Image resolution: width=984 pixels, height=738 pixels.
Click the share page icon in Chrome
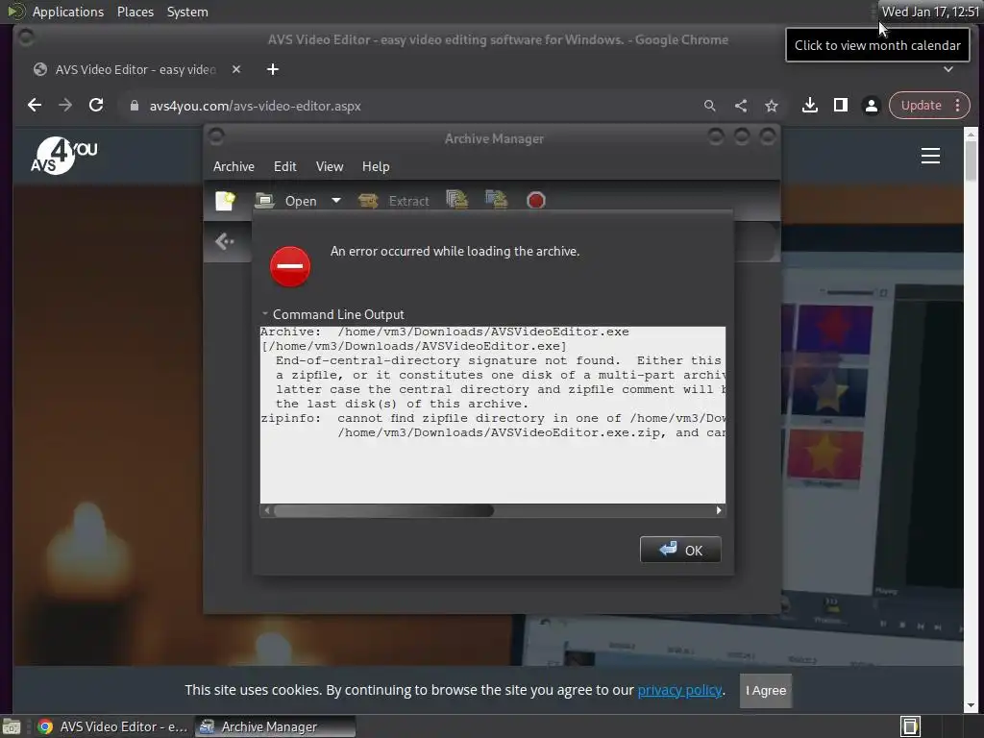741,106
